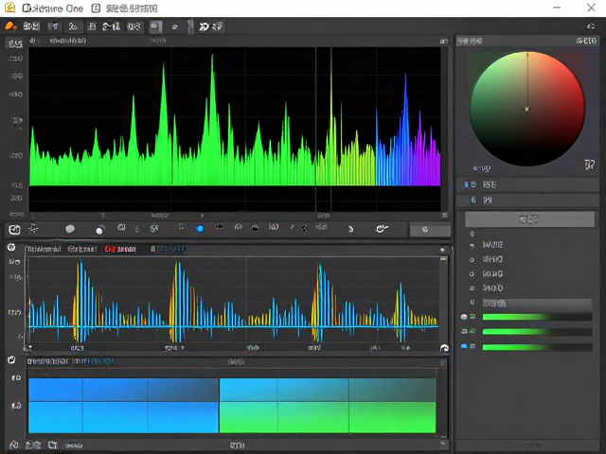Click the white sphere icon in the middle toolbar
Image resolution: width=606 pixels, height=454 pixels.
[100, 230]
